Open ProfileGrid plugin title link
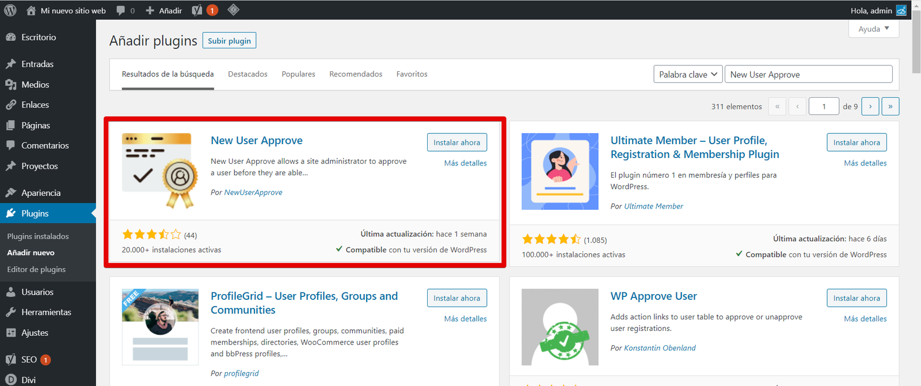 [304, 303]
